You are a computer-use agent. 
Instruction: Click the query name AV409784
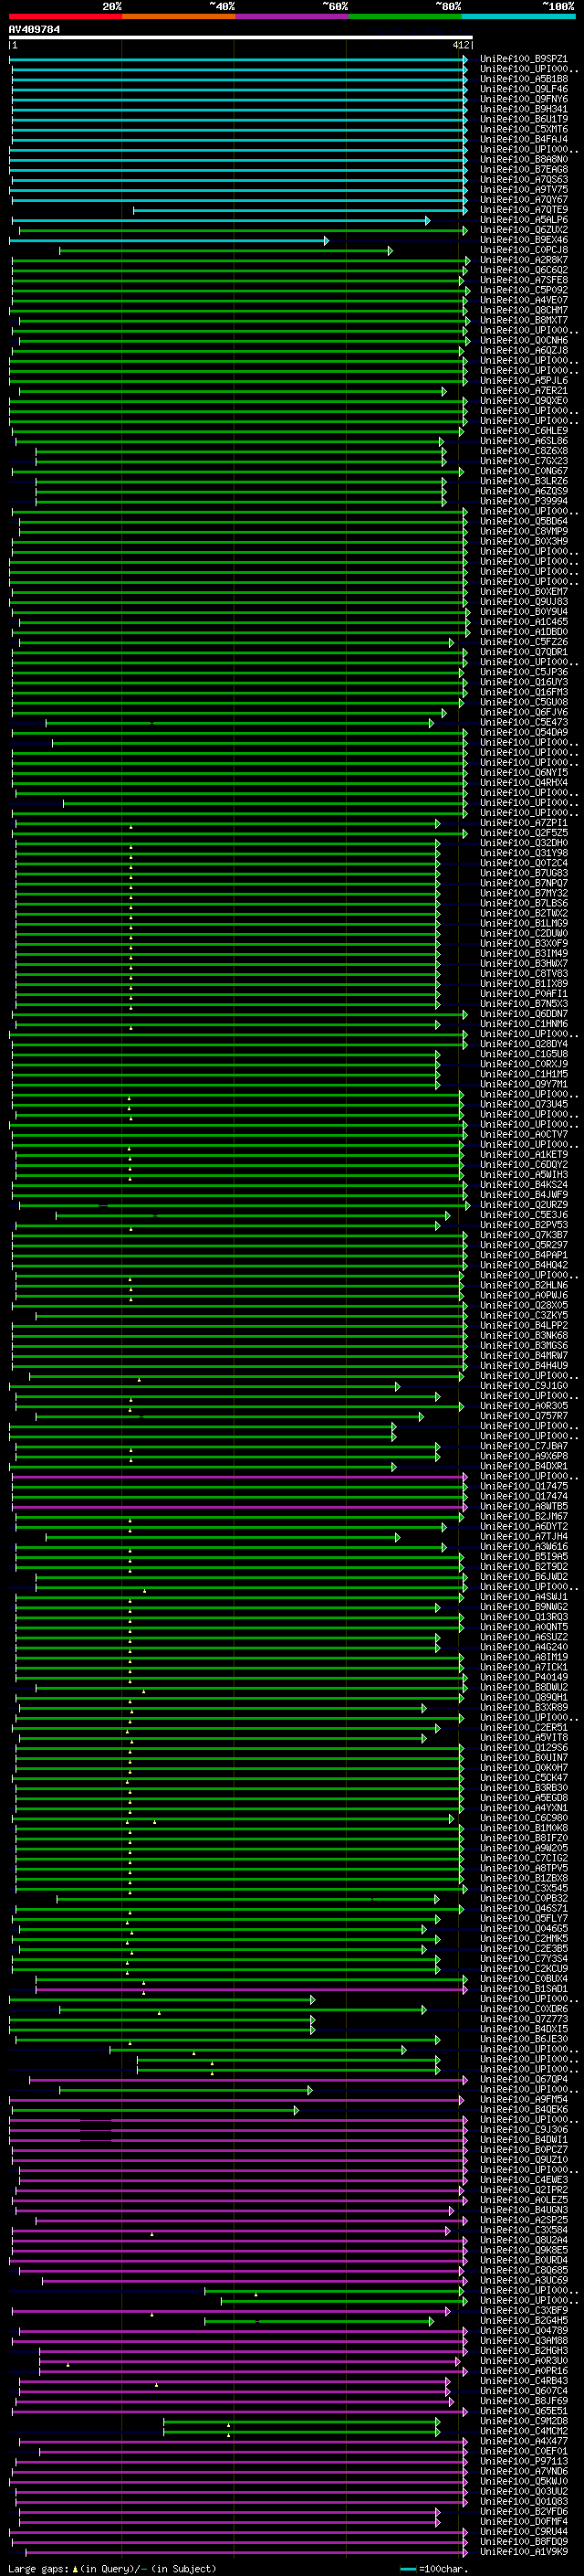click(x=34, y=30)
